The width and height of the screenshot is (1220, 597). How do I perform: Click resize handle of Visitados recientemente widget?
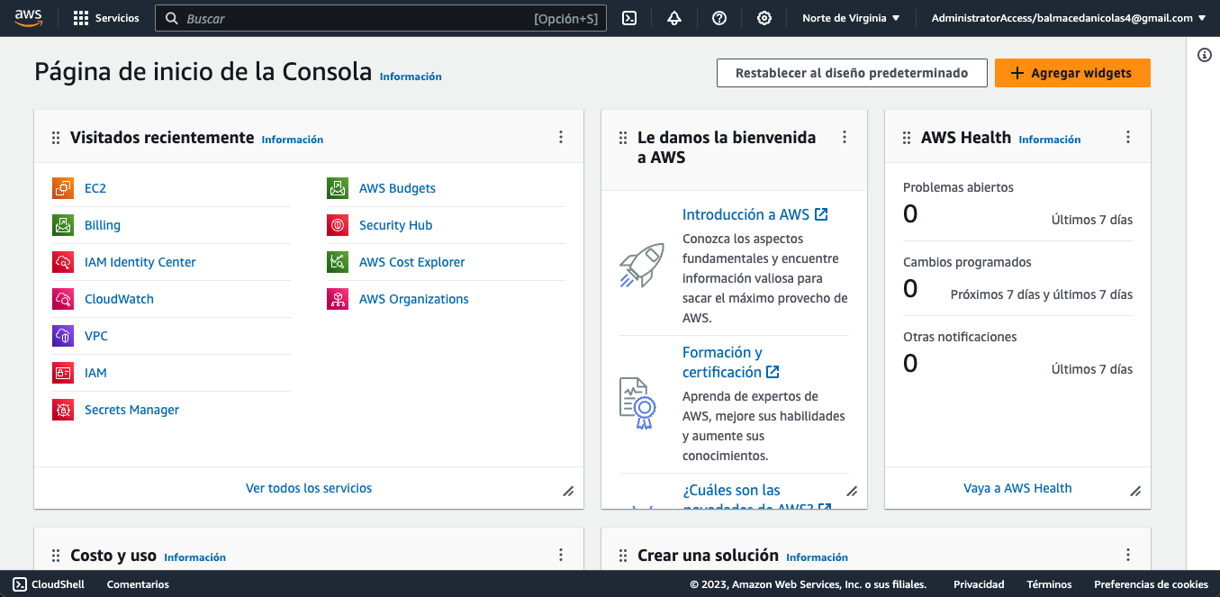(x=568, y=491)
